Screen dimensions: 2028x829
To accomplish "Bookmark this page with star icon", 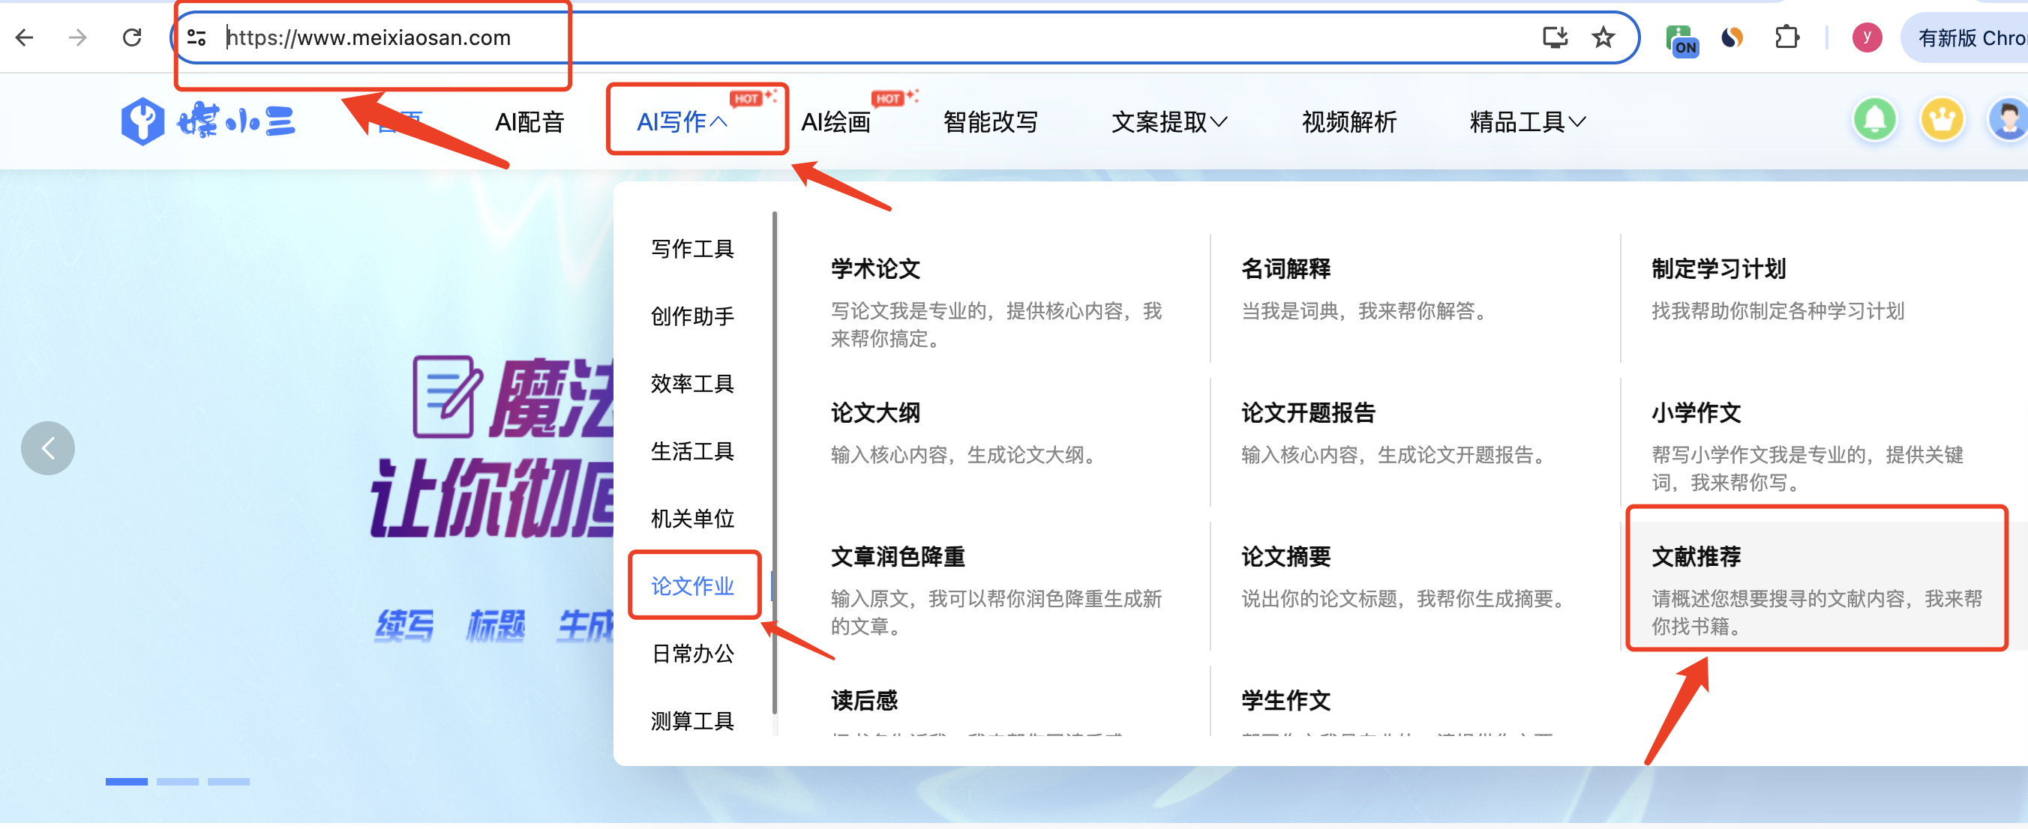I will 1603,37.
